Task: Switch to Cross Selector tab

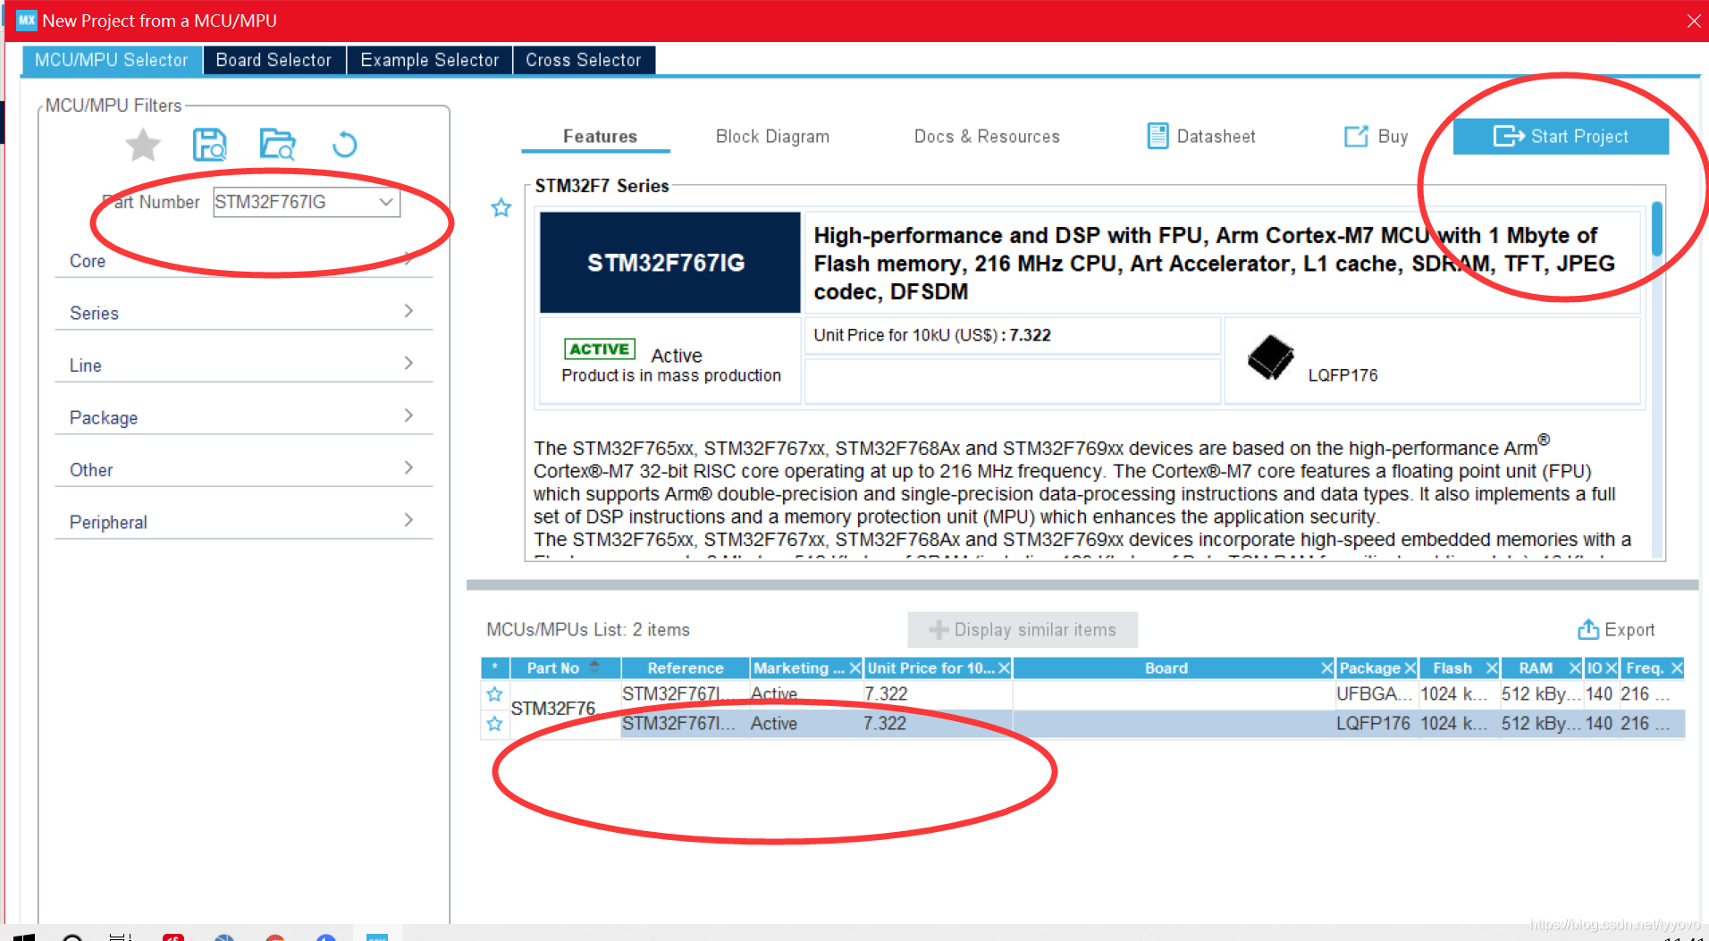Action: coord(584,60)
